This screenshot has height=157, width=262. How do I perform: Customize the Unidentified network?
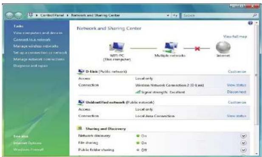(x=237, y=102)
